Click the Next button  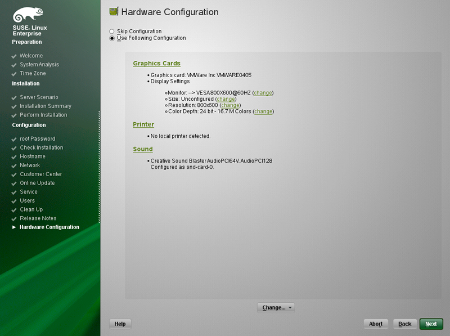431,324
